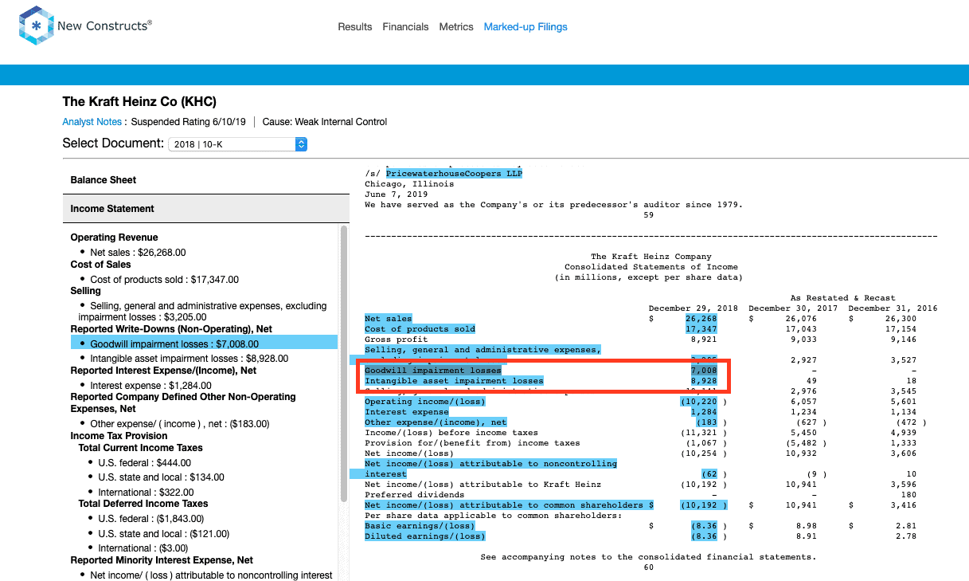Click the Preferred dividends row label

[x=414, y=495]
